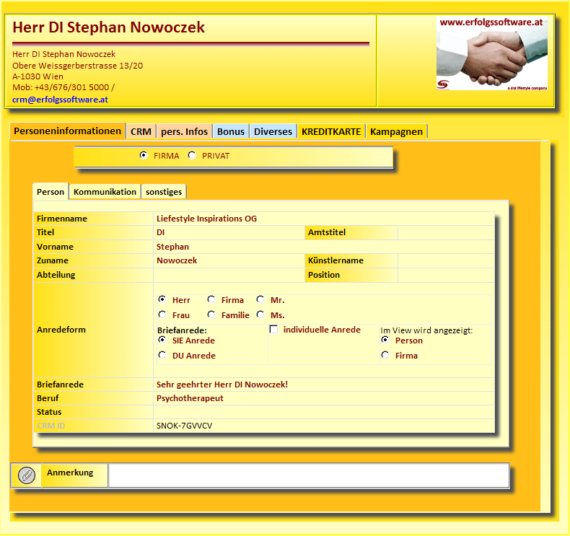Choose the Frau salutation option
Screen dimensions: 570x536
click(162, 315)
